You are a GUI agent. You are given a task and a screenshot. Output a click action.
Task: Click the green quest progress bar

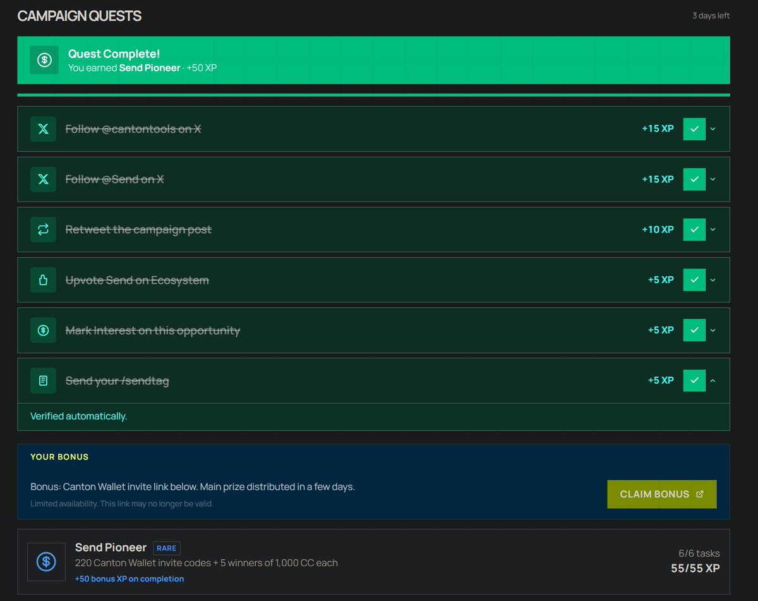tap(373, 95)
